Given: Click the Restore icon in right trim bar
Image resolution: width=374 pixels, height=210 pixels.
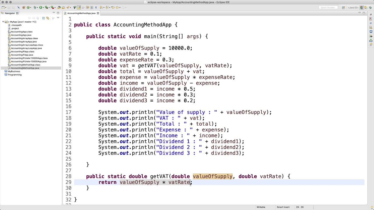Looking at the screenshot, I should pyautogui.click(x=371, y=15).
